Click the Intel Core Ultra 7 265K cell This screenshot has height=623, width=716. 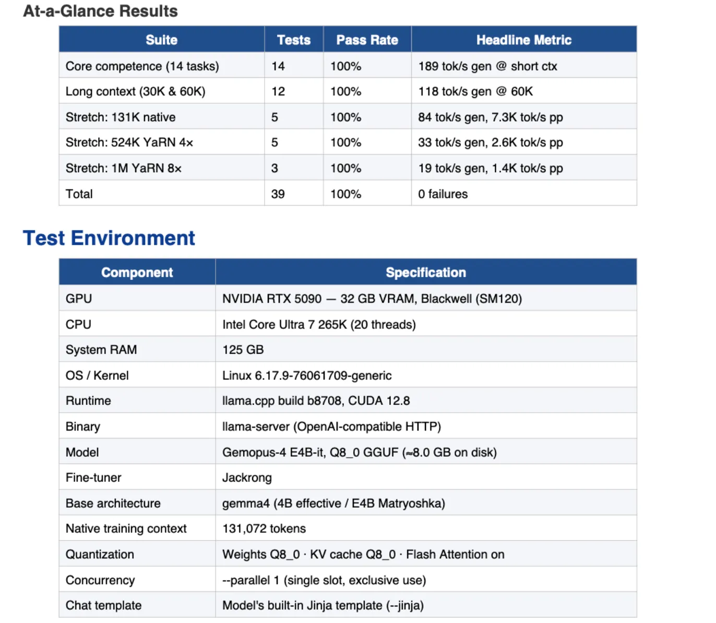(x=318, y=325)
